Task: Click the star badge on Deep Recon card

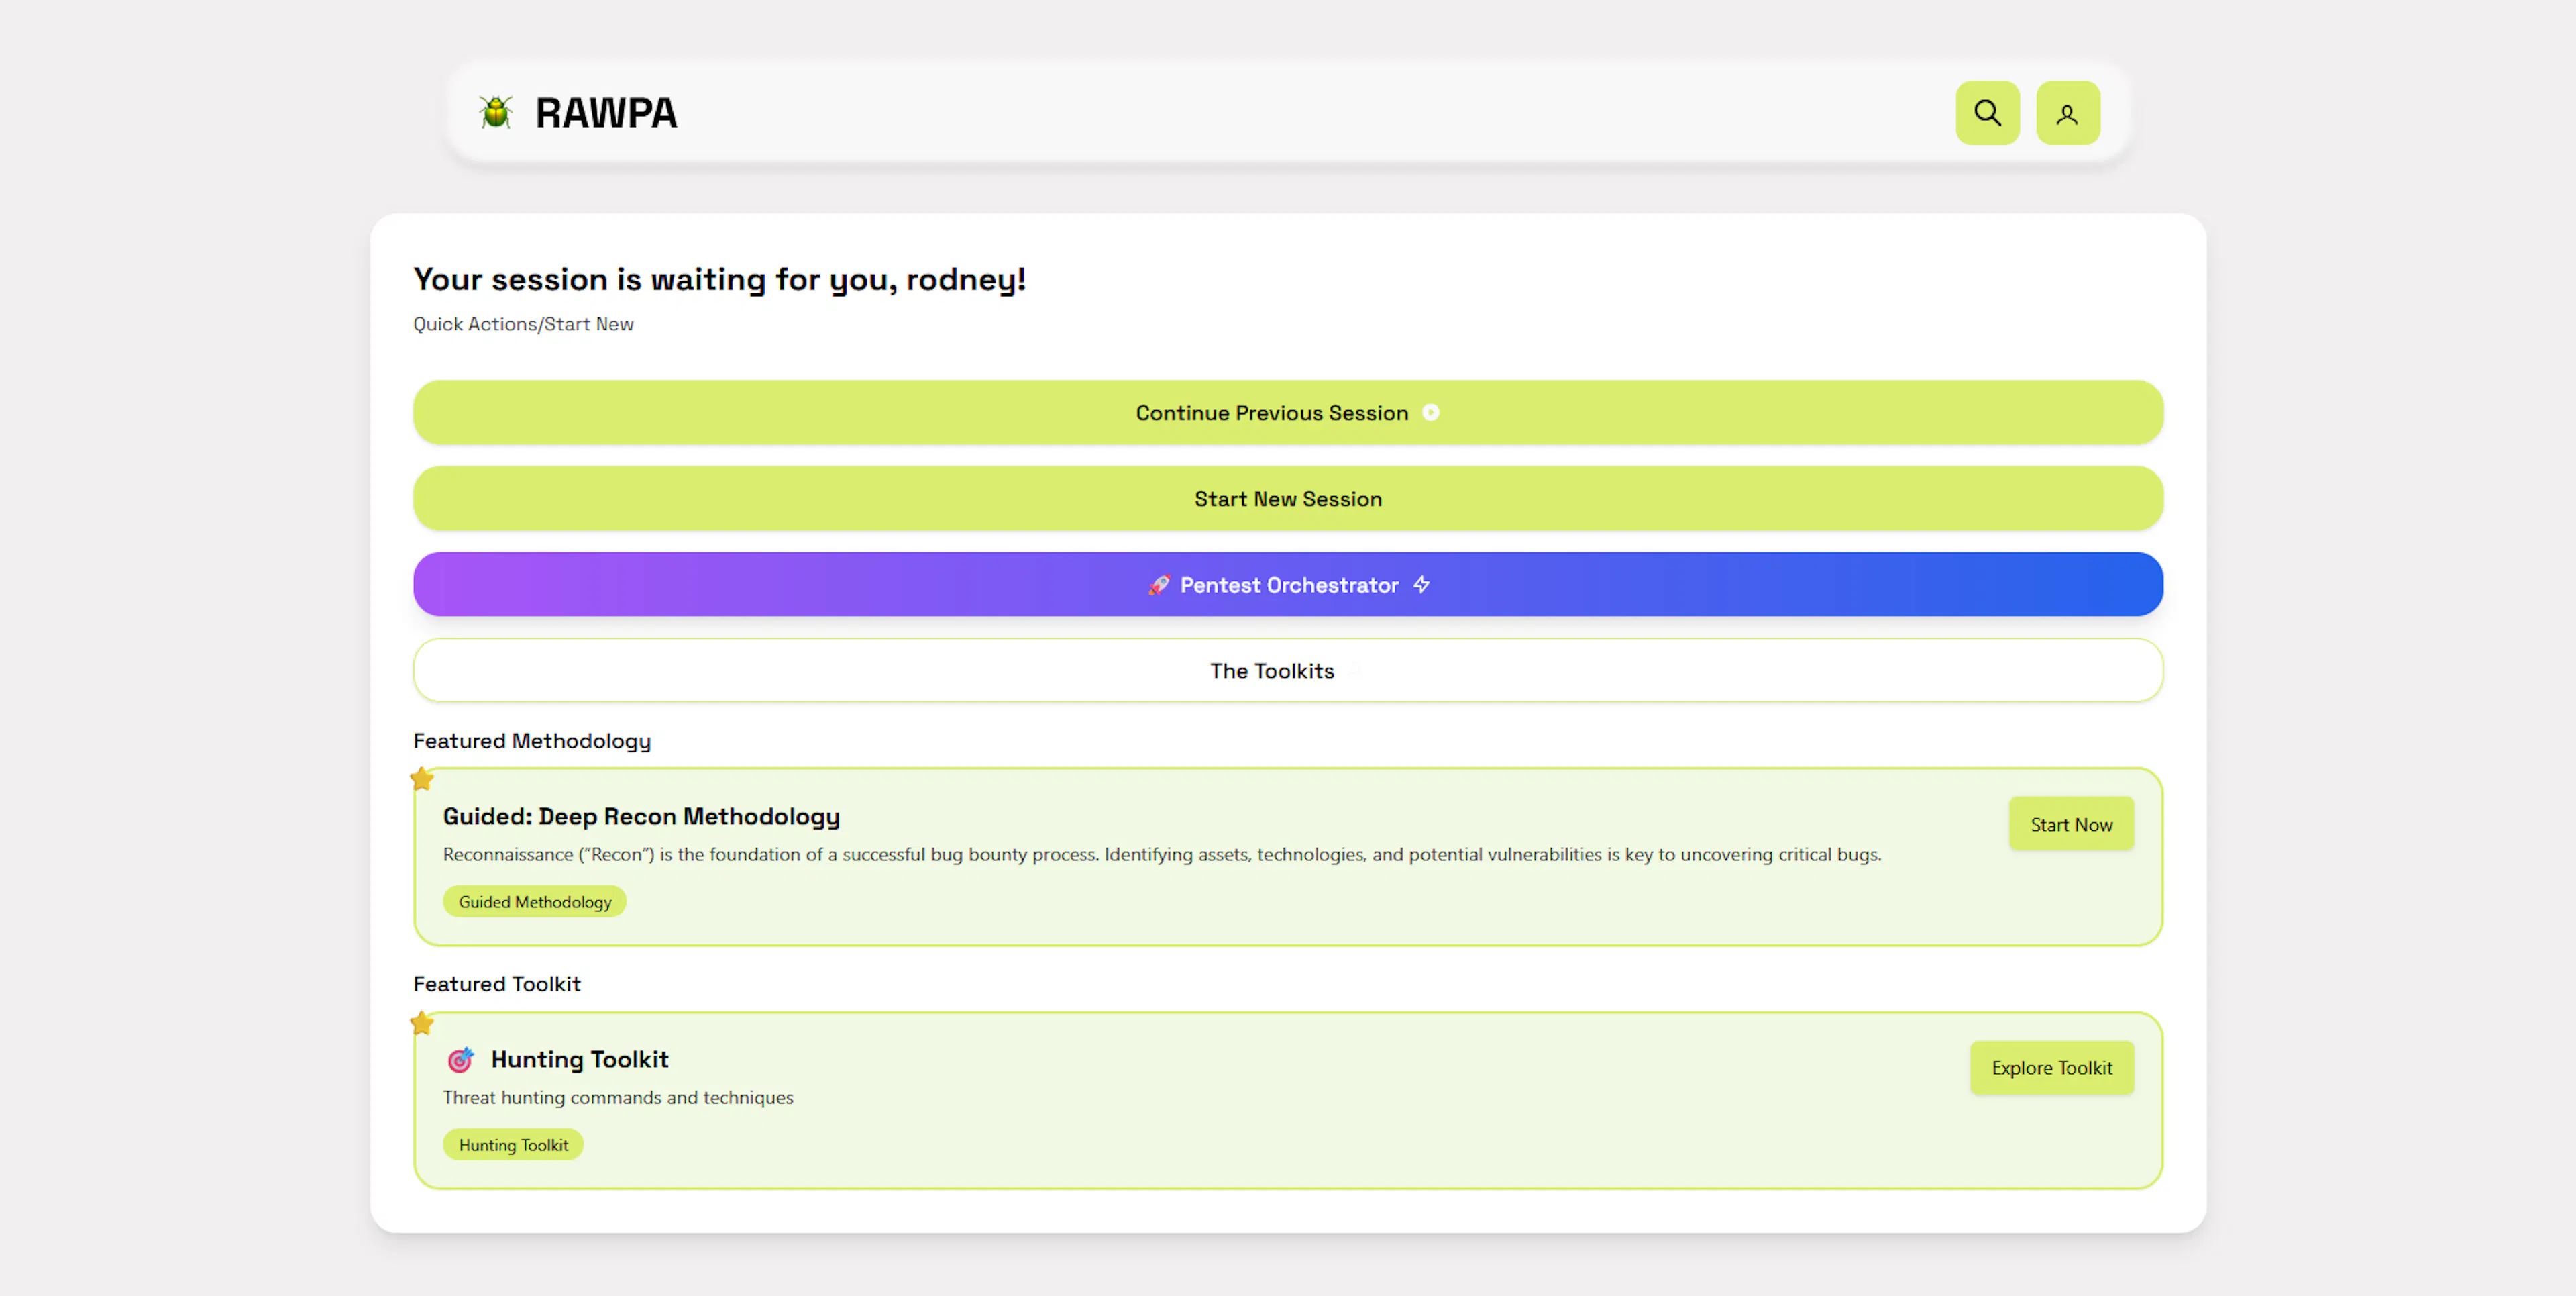Action: (x=422, y=779)
